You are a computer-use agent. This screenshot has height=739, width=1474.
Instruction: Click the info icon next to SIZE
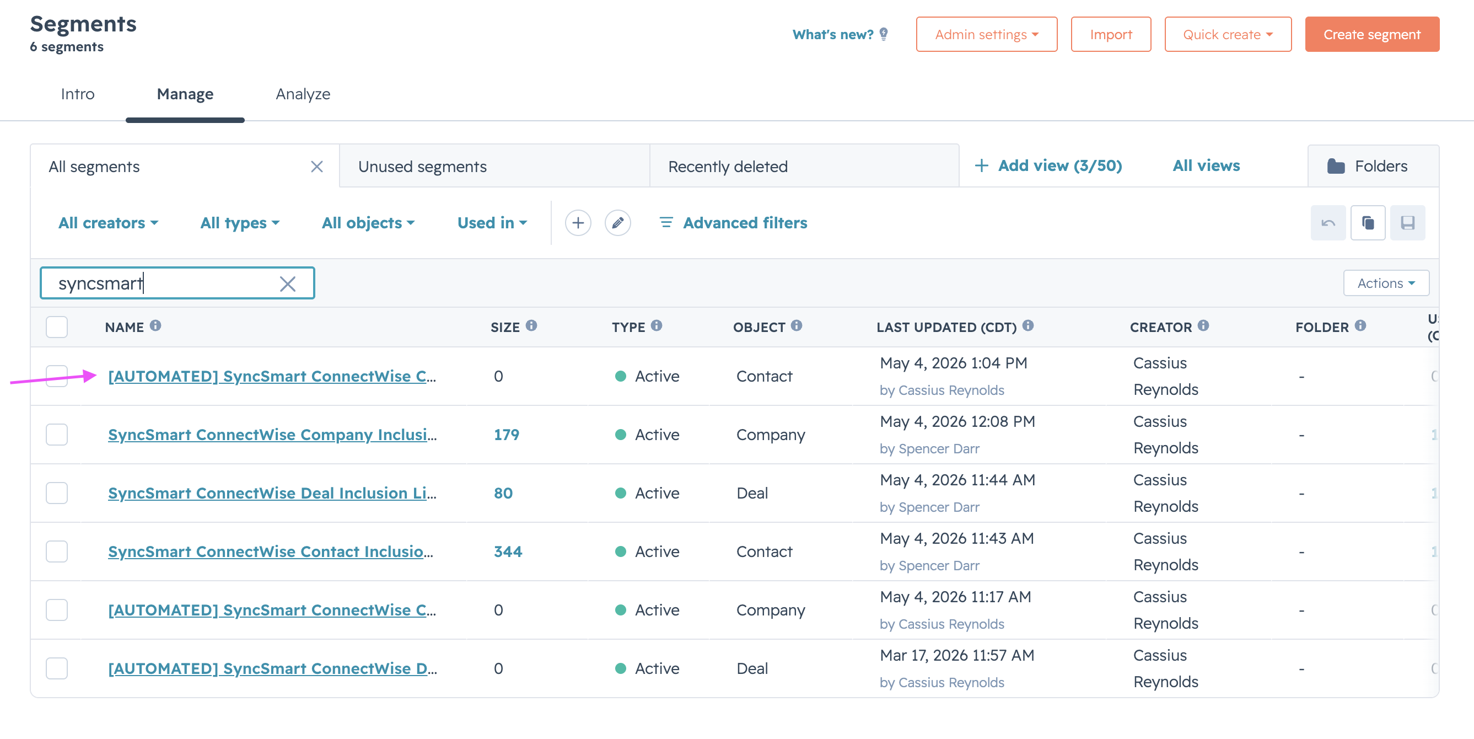(531, 326)
